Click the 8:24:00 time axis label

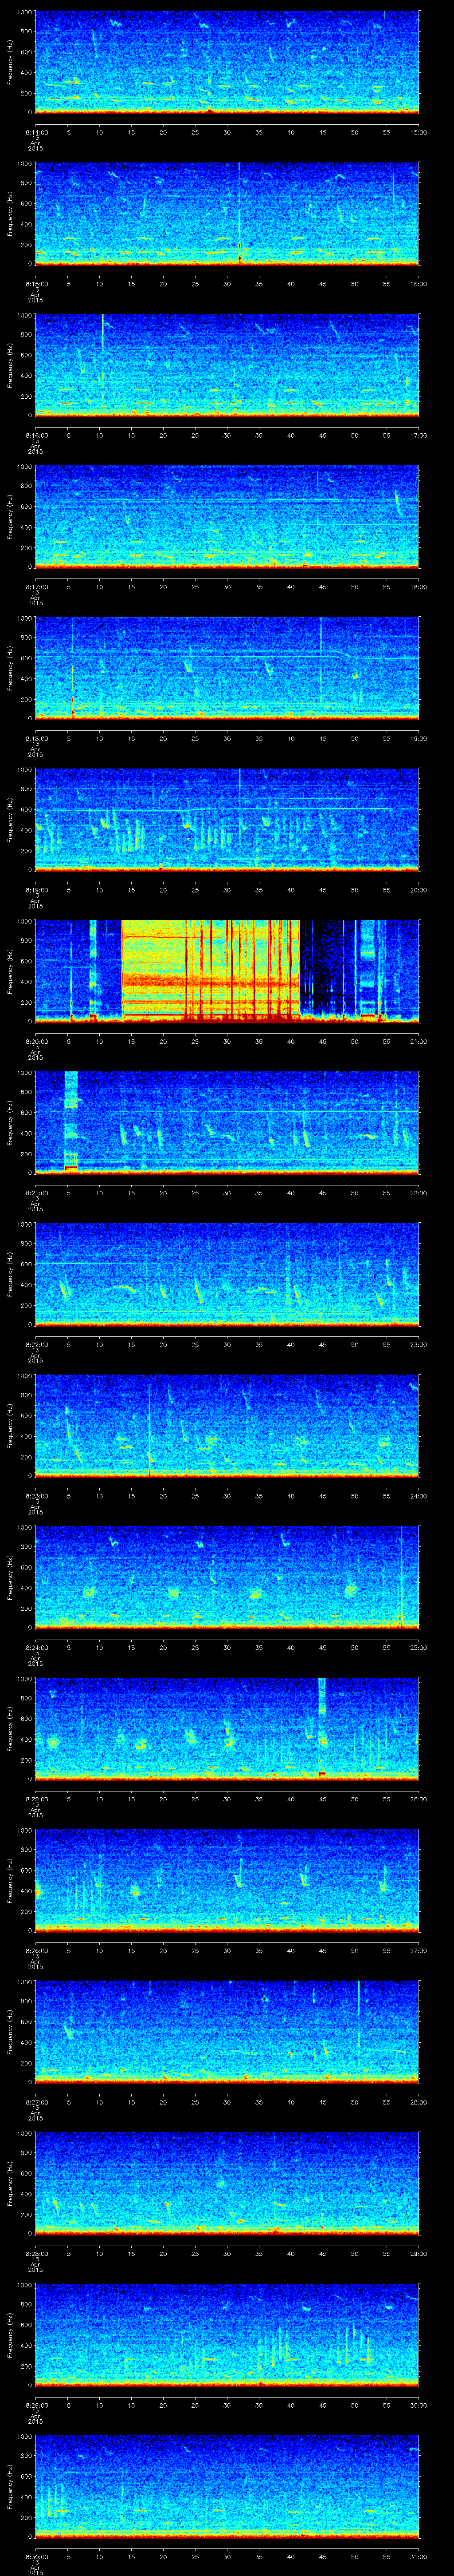[36, 1647]
